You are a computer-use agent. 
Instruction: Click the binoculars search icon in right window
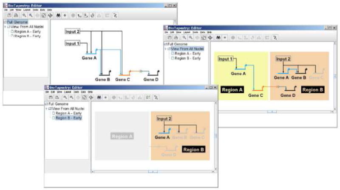(x=217, y=37)
